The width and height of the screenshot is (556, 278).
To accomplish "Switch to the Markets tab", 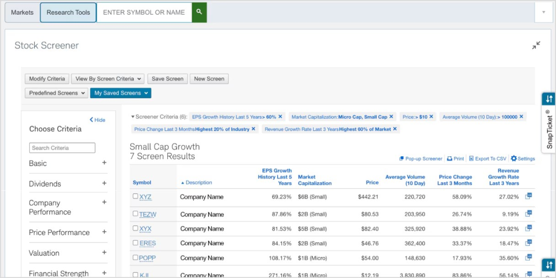I will [x=22, y=12].
